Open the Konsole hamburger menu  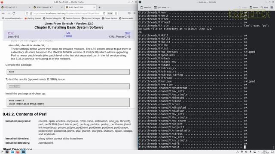point(272,8)
